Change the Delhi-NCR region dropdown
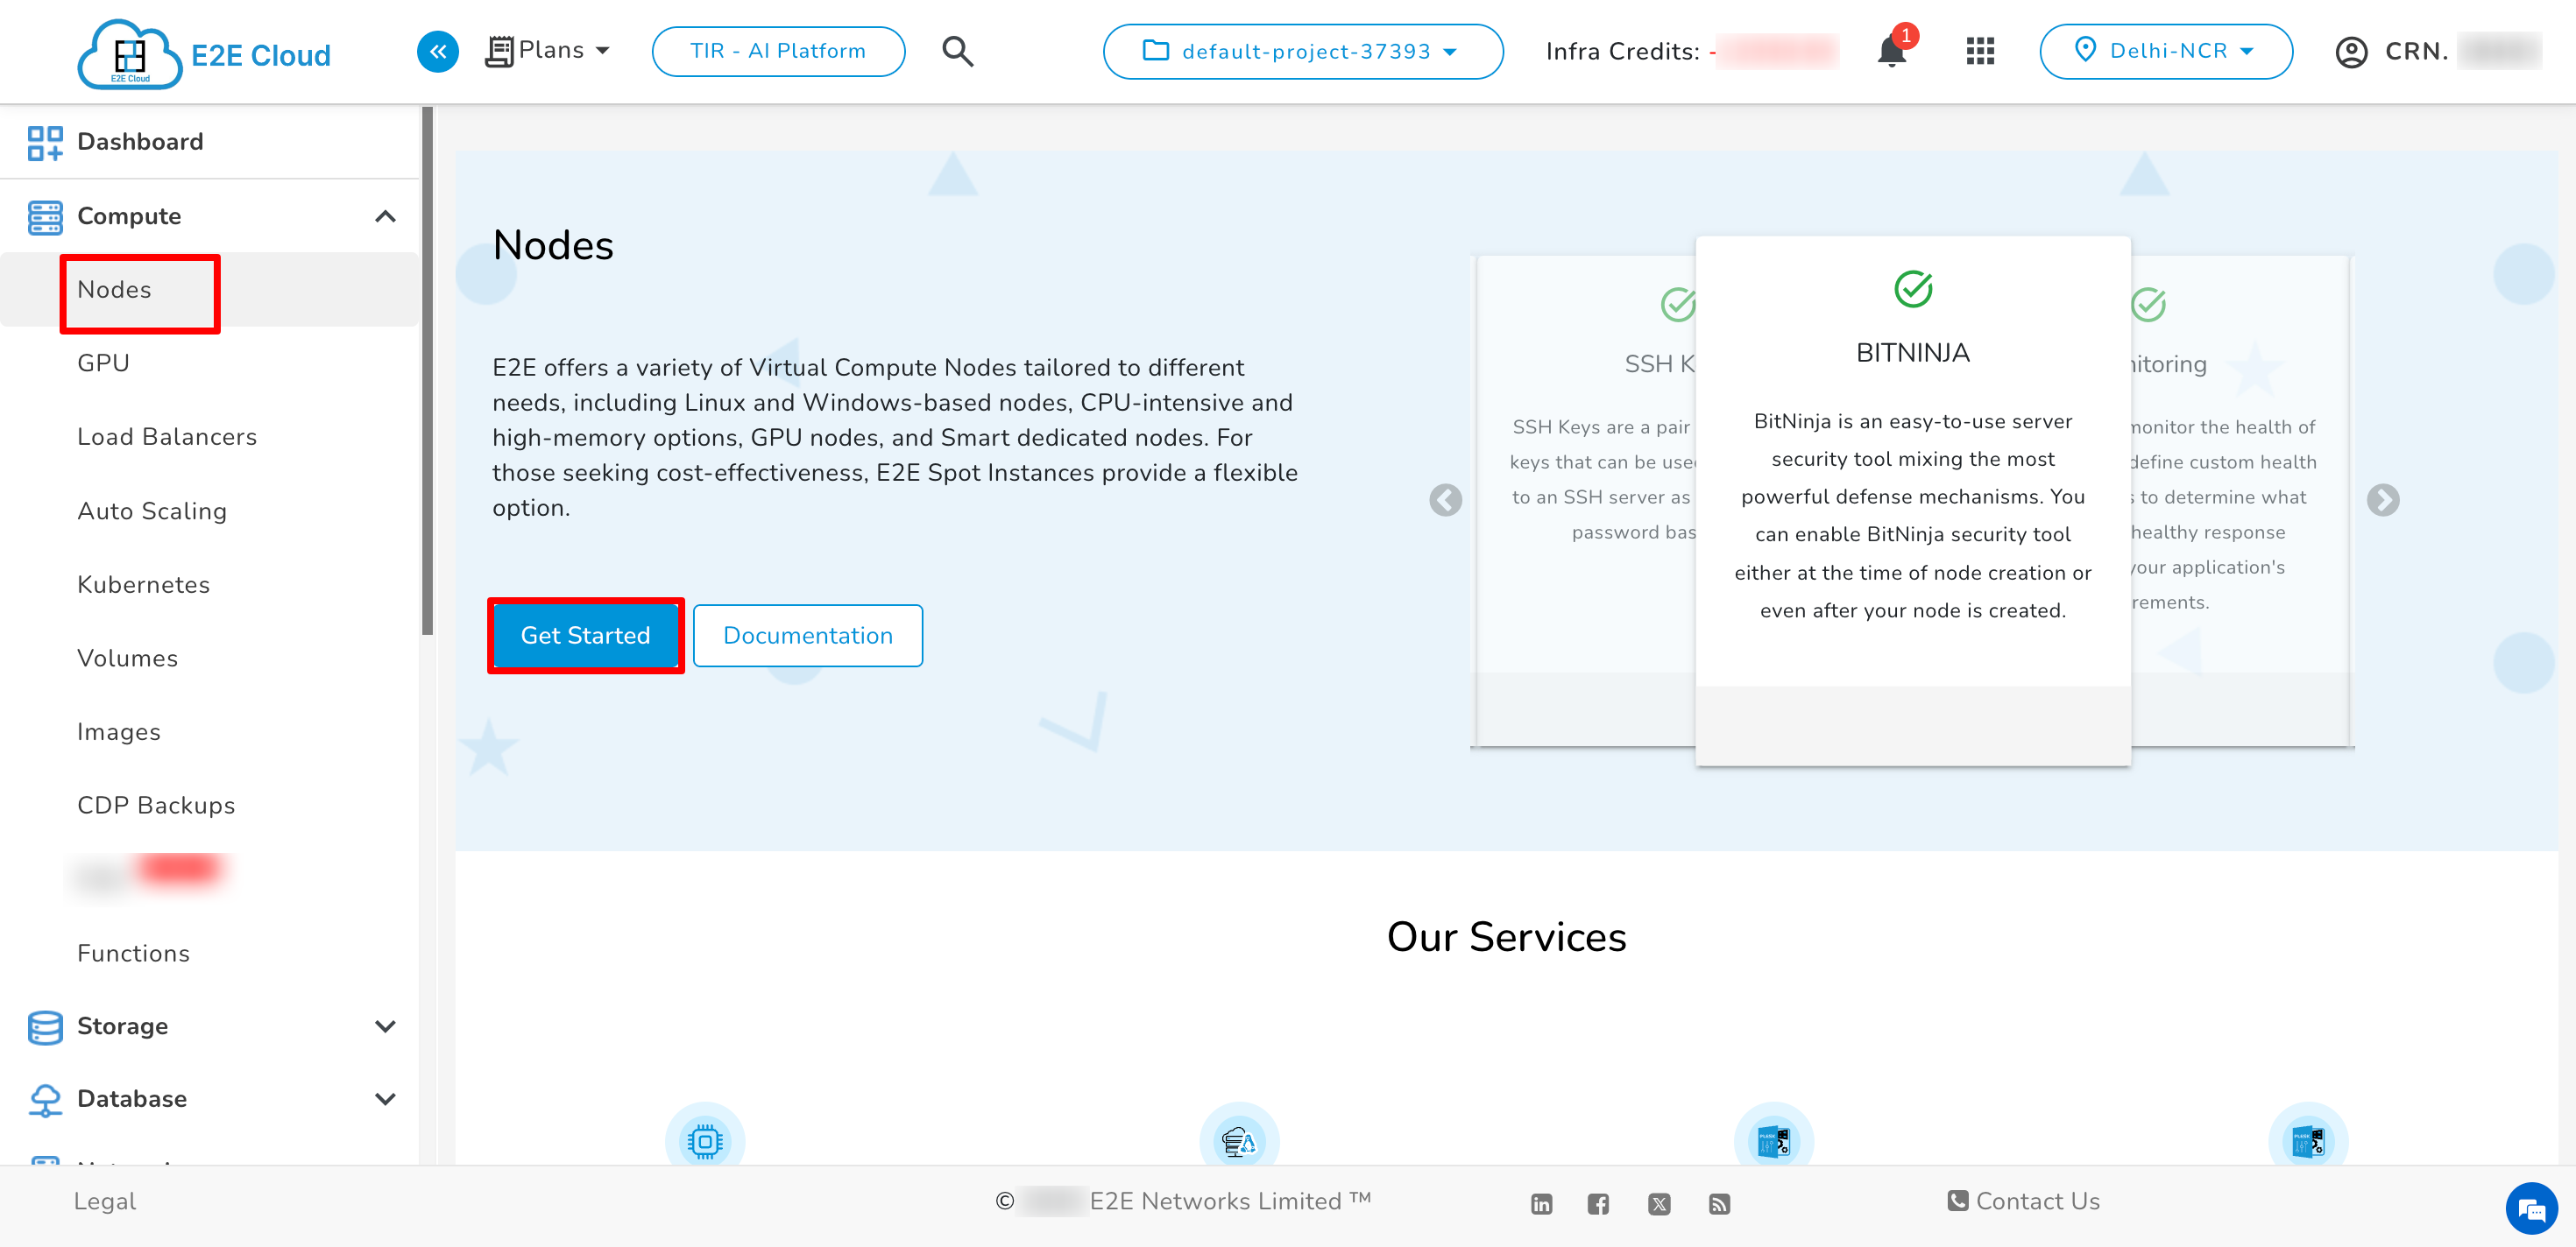 click(2165, 51)
